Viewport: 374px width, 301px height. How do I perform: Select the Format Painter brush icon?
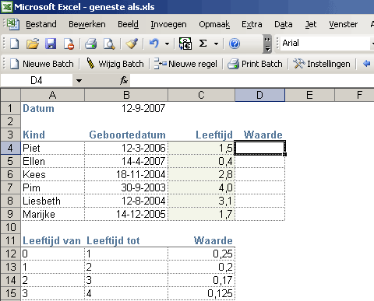pyautogui.click(x=132, y=44)
